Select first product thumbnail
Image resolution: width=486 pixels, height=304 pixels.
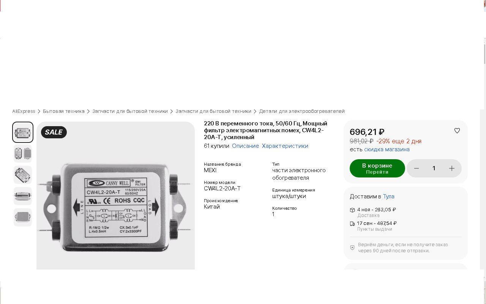tap(23, 132)
